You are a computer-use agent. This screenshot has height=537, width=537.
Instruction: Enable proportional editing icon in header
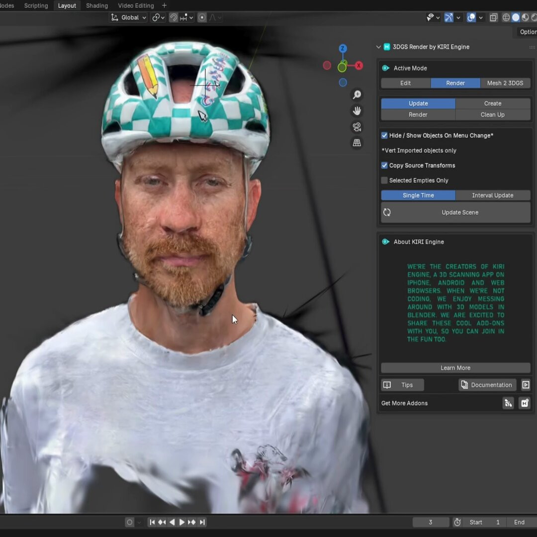(x=202, y=17)
